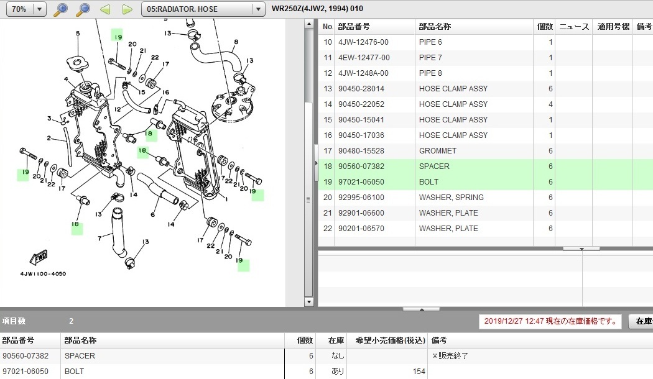Select the PIPE 7 row
653x379 pixels.
coord(486,57)
